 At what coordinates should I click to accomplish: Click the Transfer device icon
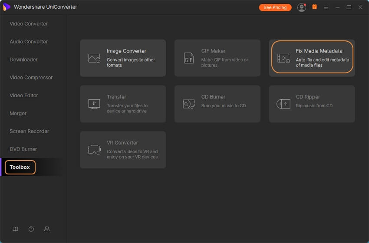click(x=94, y=104)
